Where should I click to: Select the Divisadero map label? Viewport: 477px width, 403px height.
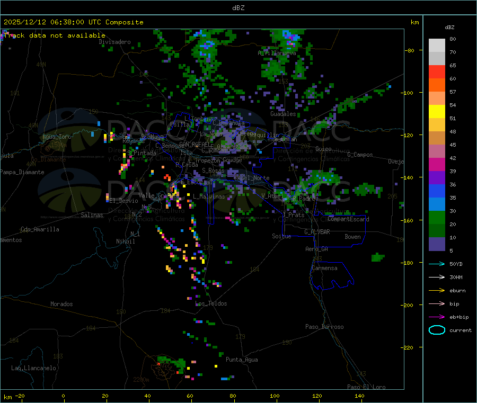pos(114,42)
